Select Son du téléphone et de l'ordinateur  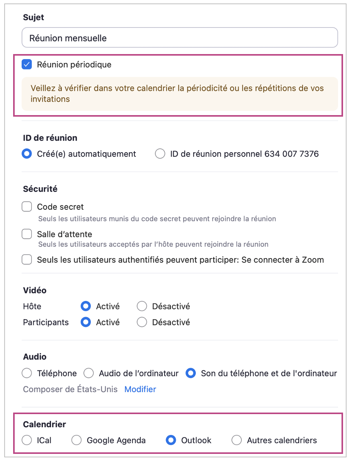(191, 373)
